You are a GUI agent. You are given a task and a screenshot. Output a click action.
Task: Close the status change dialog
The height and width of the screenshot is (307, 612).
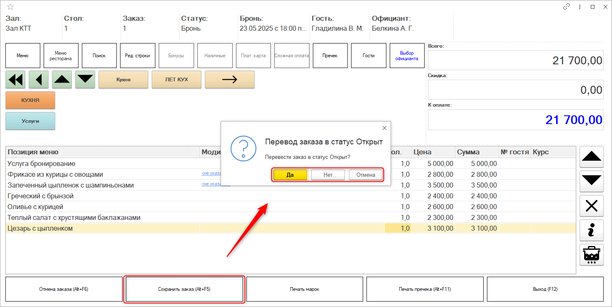[x=384, y=128]
